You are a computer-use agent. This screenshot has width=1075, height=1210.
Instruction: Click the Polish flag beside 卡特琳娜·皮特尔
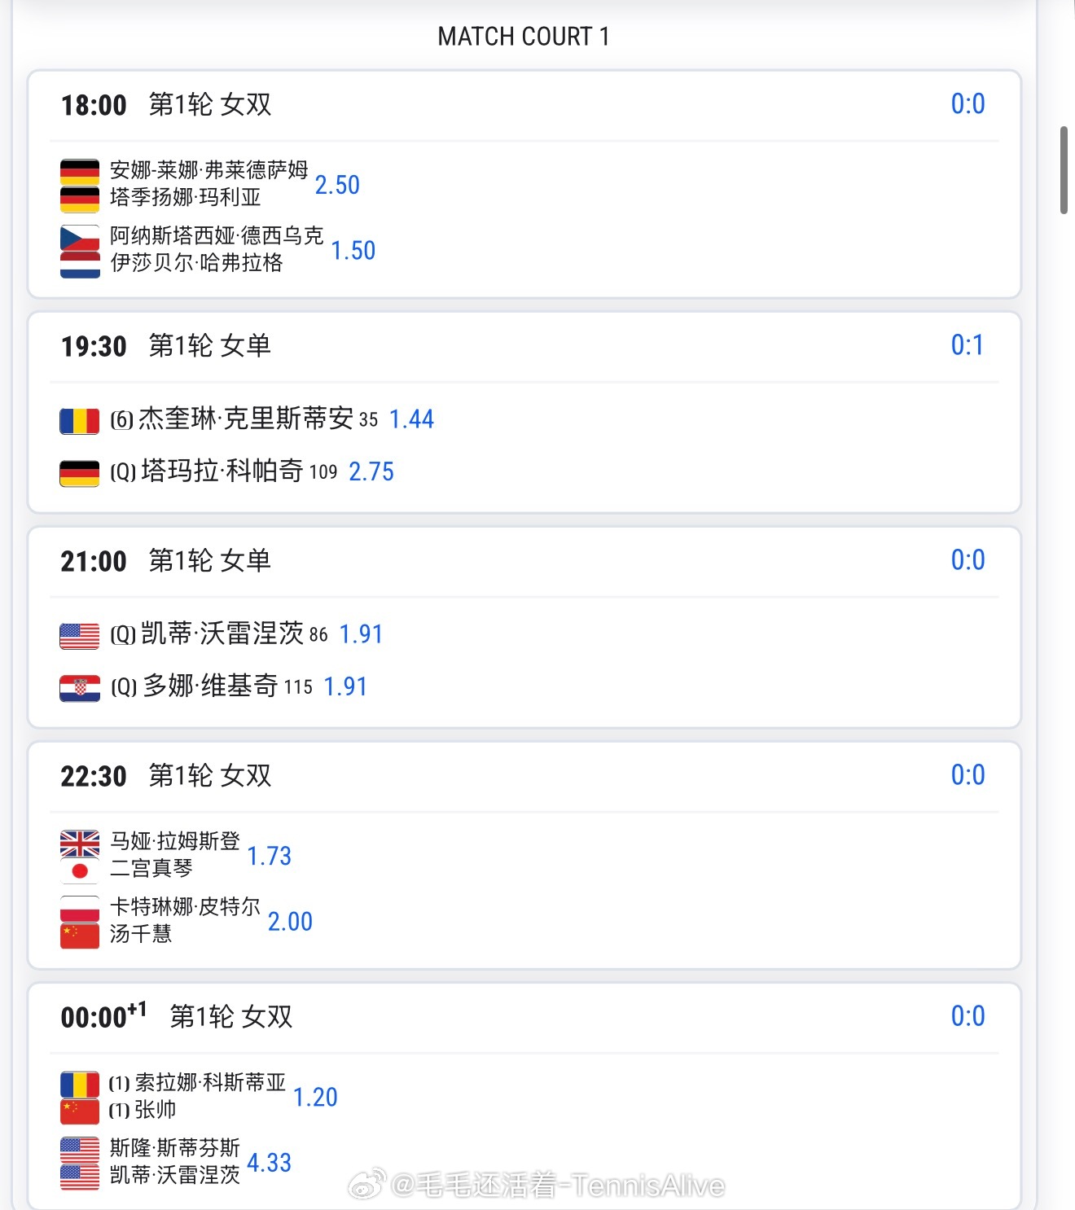(80, 909)
